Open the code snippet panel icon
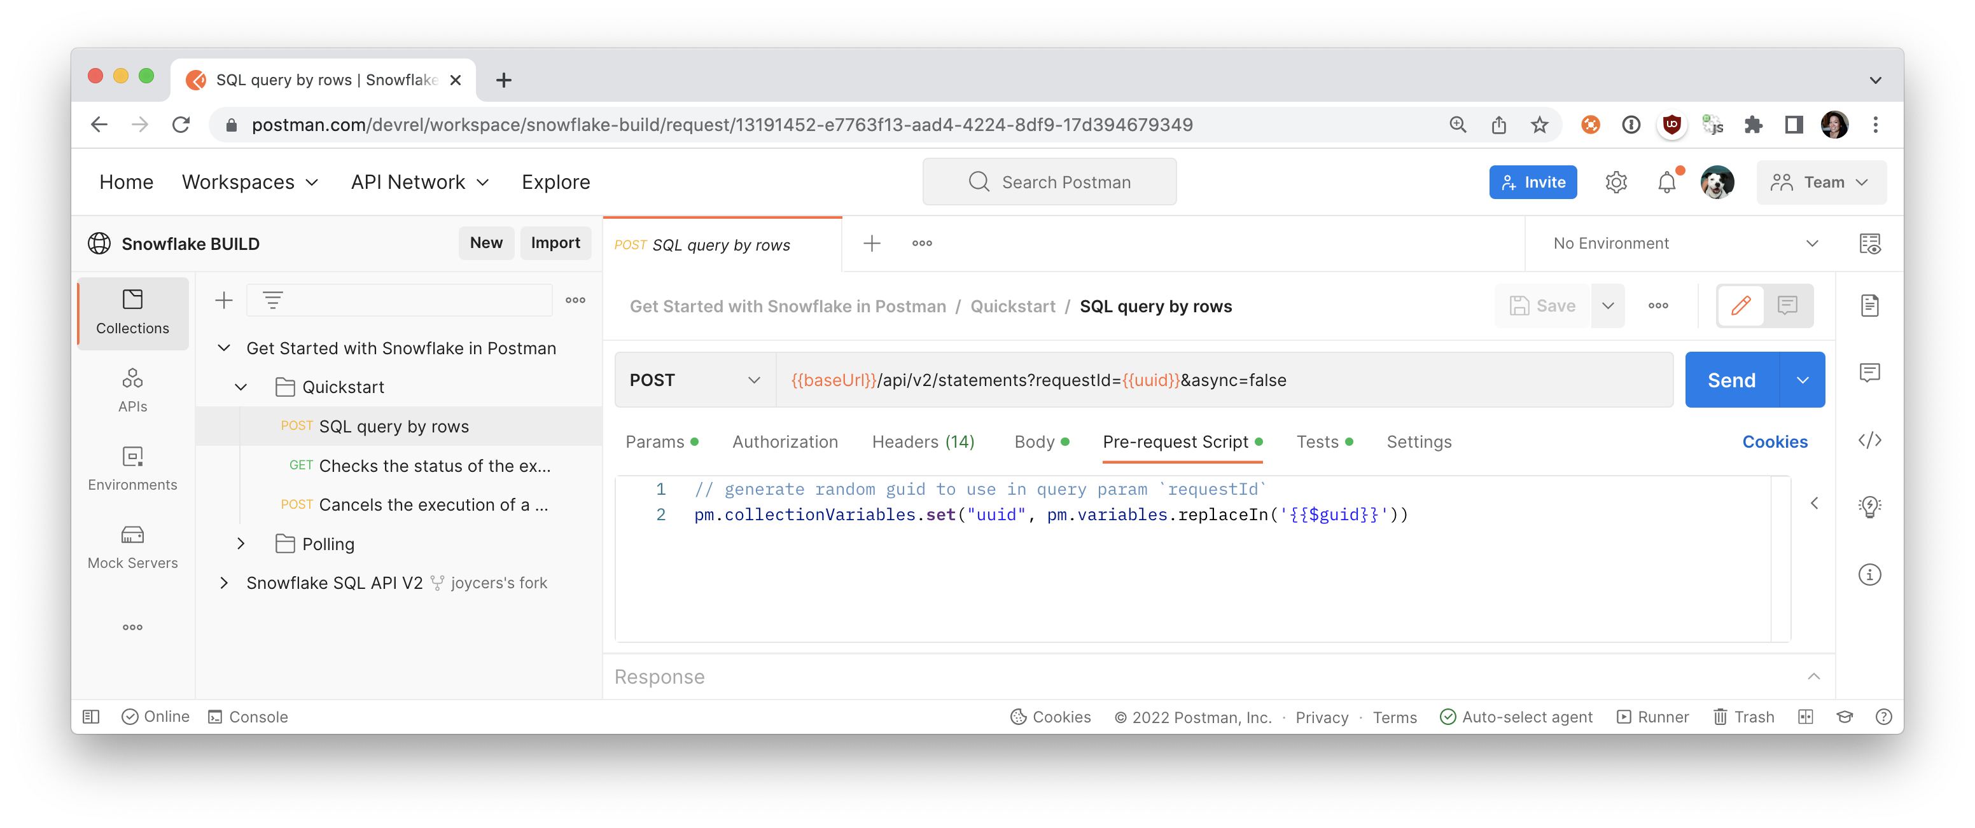 1869,439
